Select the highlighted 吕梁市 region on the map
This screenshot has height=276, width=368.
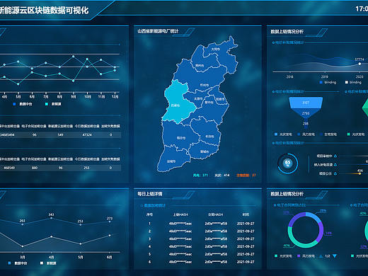(178, 103)
